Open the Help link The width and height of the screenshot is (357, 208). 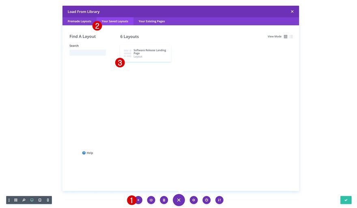click(88, 153)
